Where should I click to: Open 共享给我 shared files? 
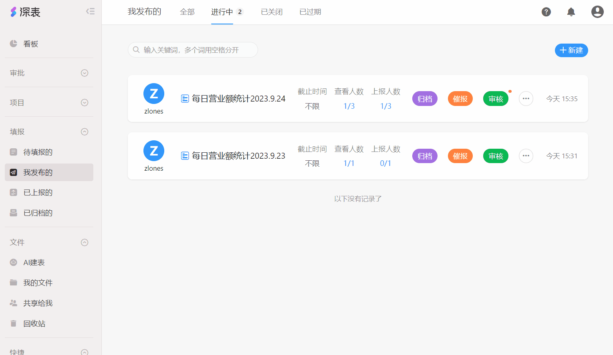click(x=38, y=303)
